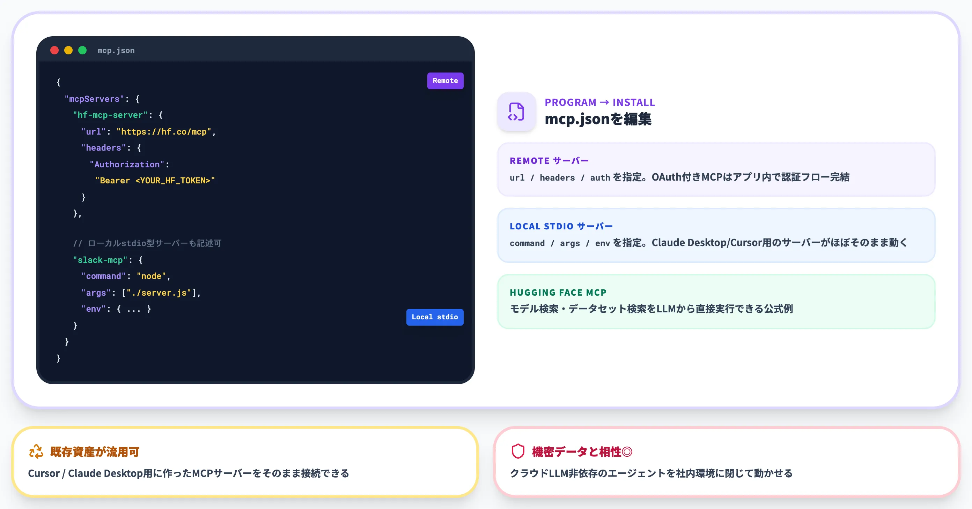Click the "hf-mcp-server" key in the code
This screenshot has width=972, height=509.
tap(110, 115)
